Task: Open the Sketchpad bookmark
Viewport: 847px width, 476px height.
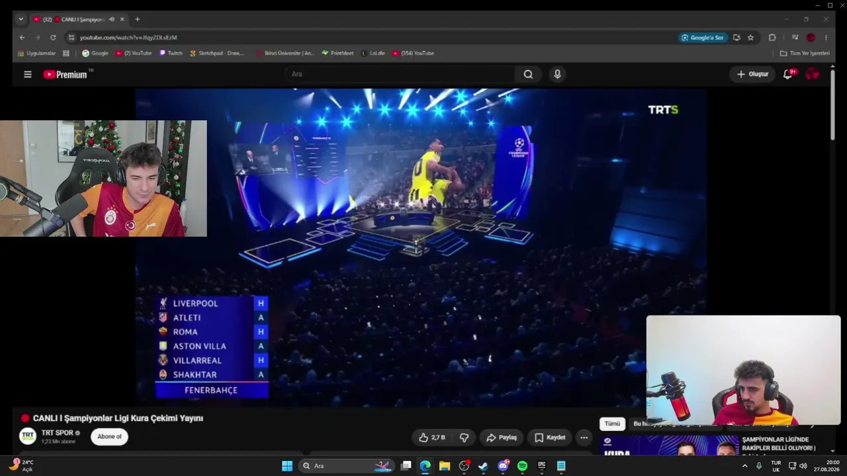Action: tap(217, 53)
